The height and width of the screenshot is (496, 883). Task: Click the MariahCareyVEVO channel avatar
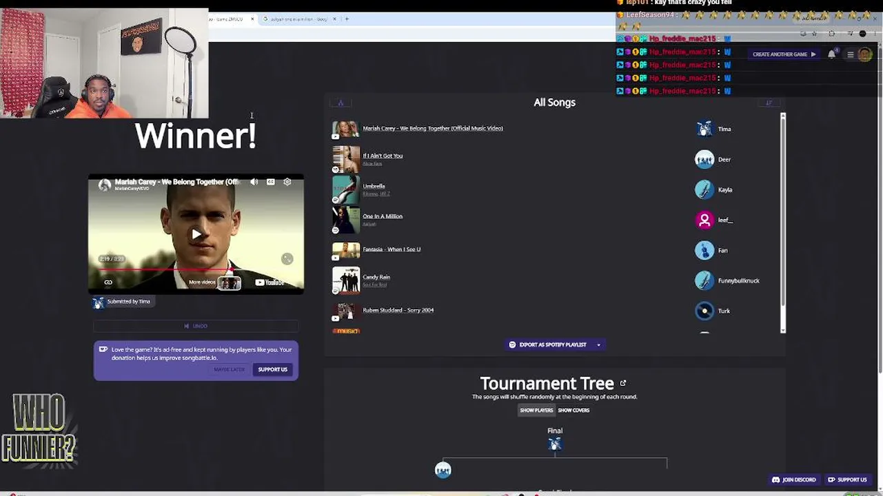tap(105, 185)
